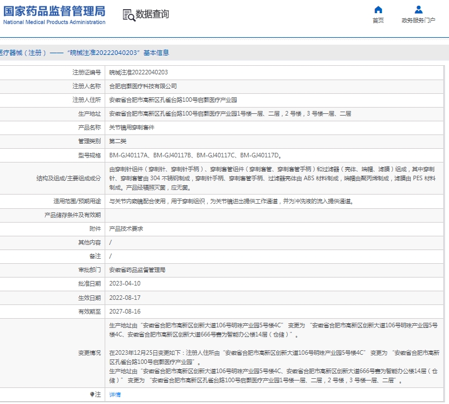Click the bullet icon before 注
This screenshot has height=404, width=449.
92,394
